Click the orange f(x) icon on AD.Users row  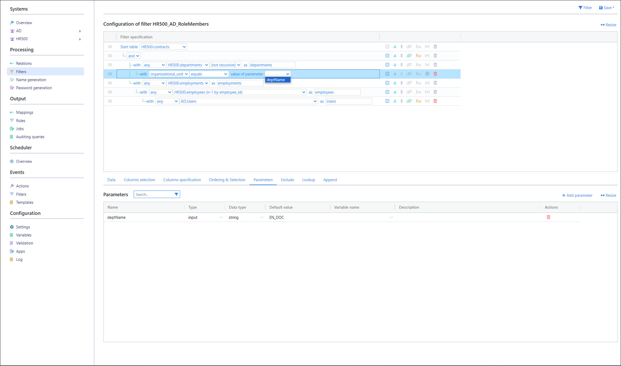418,101
